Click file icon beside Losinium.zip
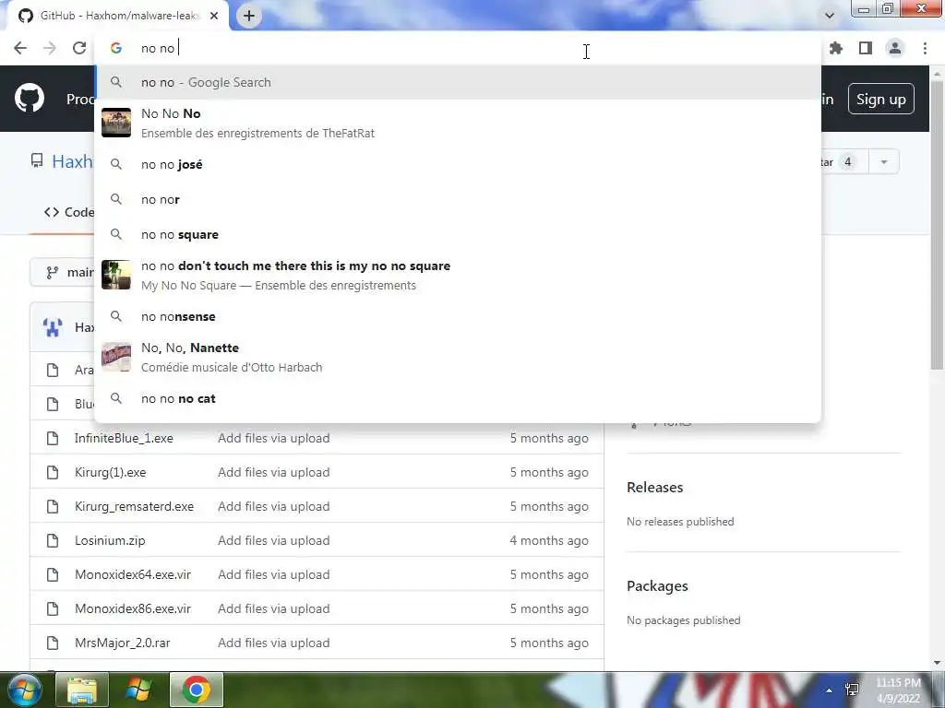The height and width of the screenshot is (708, 945). point(53,540)
